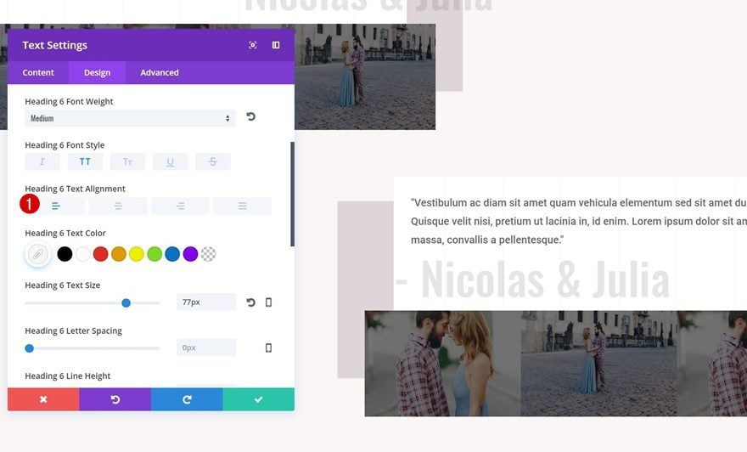Screen dimensions: 747x452
Task: Discard changes with red X button
Action: pyautogui.click(x=43, y=399)
